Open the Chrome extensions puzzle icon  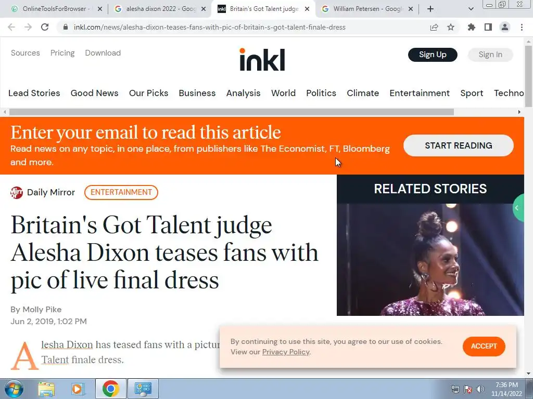pyautogui.click(x=472, y=27)
